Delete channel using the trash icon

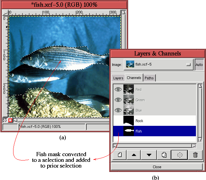click(x=195, y=155)
